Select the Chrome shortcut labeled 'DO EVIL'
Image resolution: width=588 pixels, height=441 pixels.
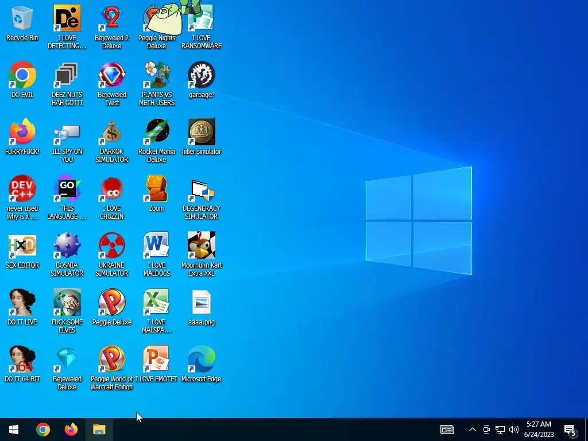(22, 79)
